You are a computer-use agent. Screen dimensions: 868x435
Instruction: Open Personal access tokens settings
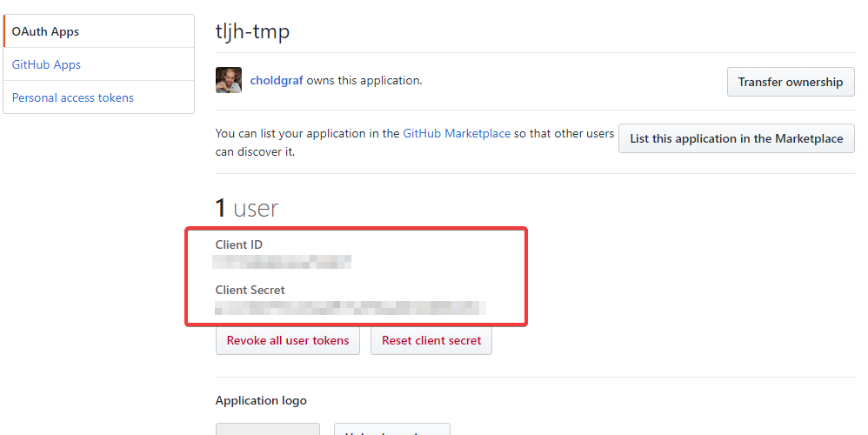point(73,97)
